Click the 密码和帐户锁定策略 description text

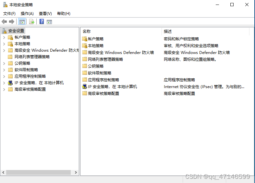(x=181, y=39)
